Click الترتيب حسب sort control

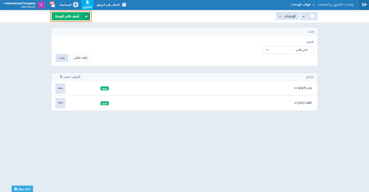click(x=70, y=77)
